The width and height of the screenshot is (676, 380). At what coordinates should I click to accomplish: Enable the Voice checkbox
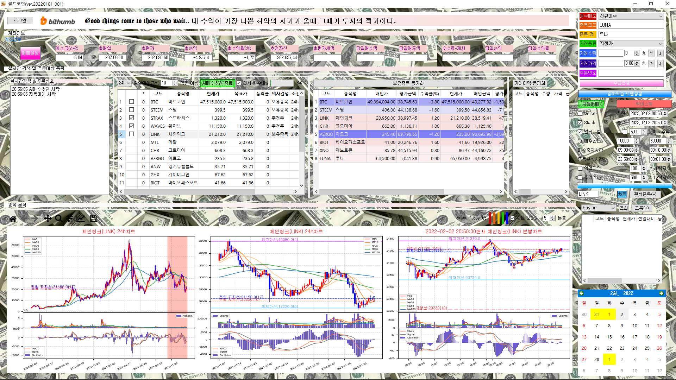click(580, 113)
